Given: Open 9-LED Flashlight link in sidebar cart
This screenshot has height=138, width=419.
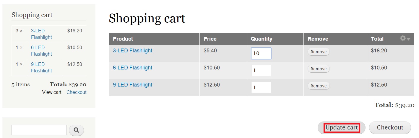Looking at the screenshot, I should coord(41,67).
